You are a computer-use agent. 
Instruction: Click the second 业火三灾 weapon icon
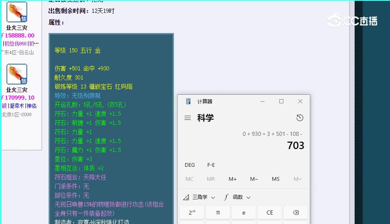(17, 74)
